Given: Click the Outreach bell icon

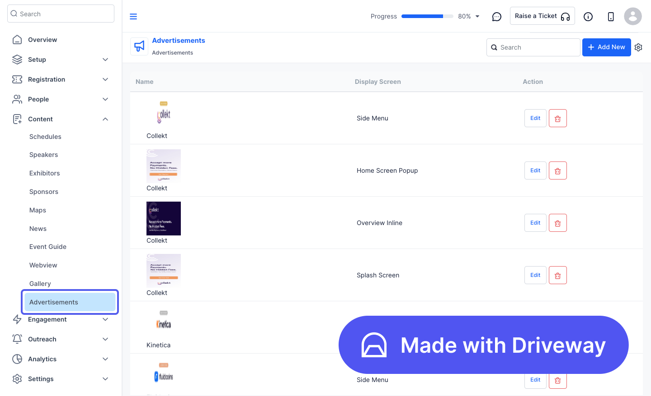Looking at the screenshot, I should pos(17,339).
